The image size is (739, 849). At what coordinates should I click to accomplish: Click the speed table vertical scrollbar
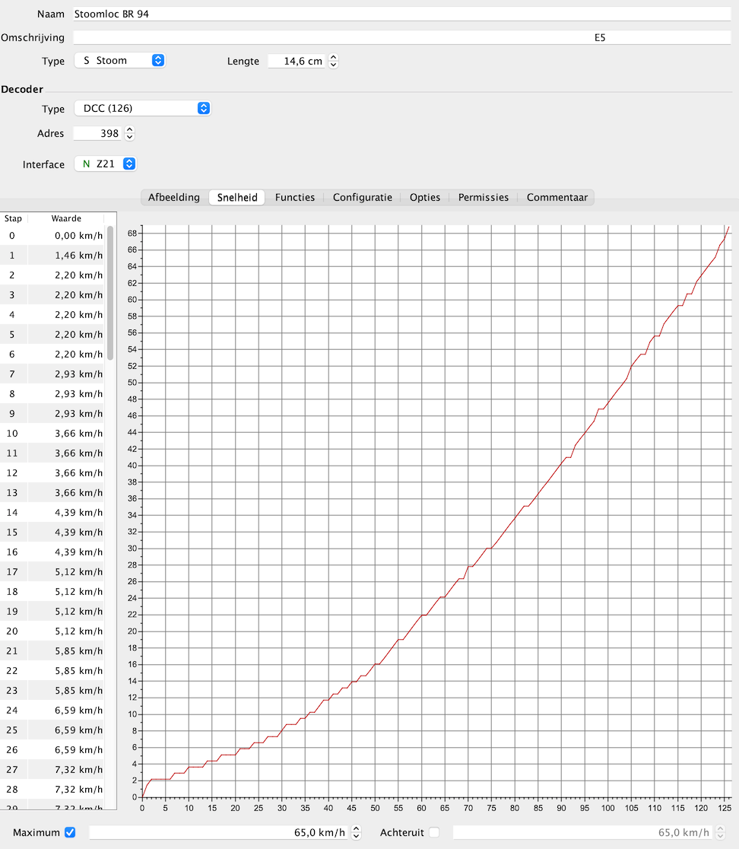point(110,293)
